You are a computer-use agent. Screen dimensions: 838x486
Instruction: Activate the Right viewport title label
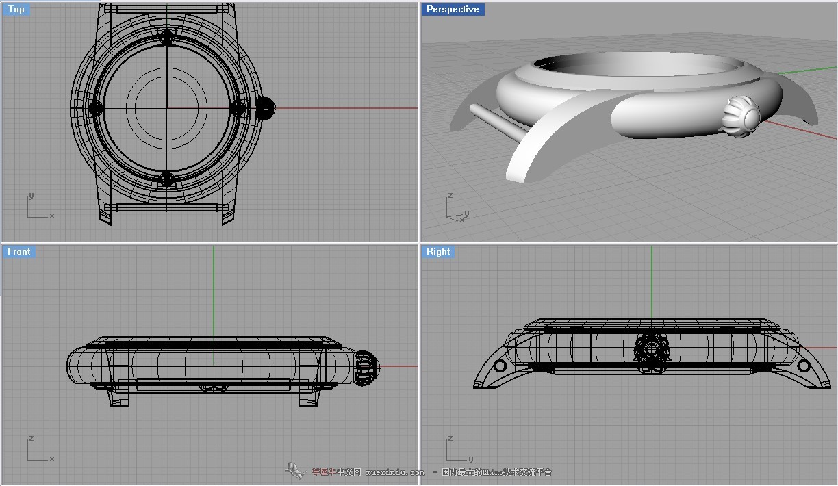pos(438,252)
